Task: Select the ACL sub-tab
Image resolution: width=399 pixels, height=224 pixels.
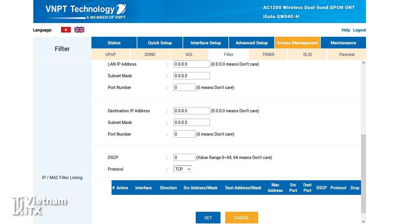Action: click(189, 55)
